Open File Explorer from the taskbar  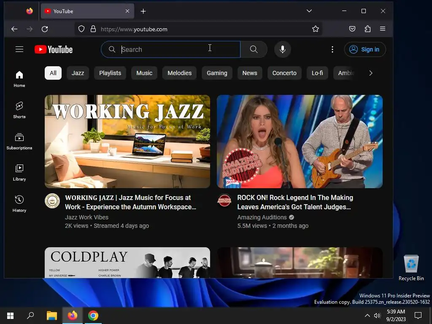51,316
